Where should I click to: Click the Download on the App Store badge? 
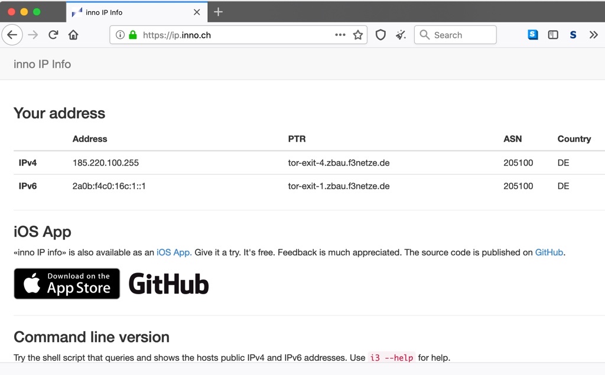click(x=67, y=284)
